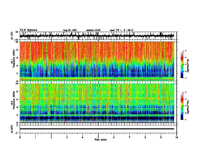Click the flat ch.3 voltage trace

coord(97,129)
